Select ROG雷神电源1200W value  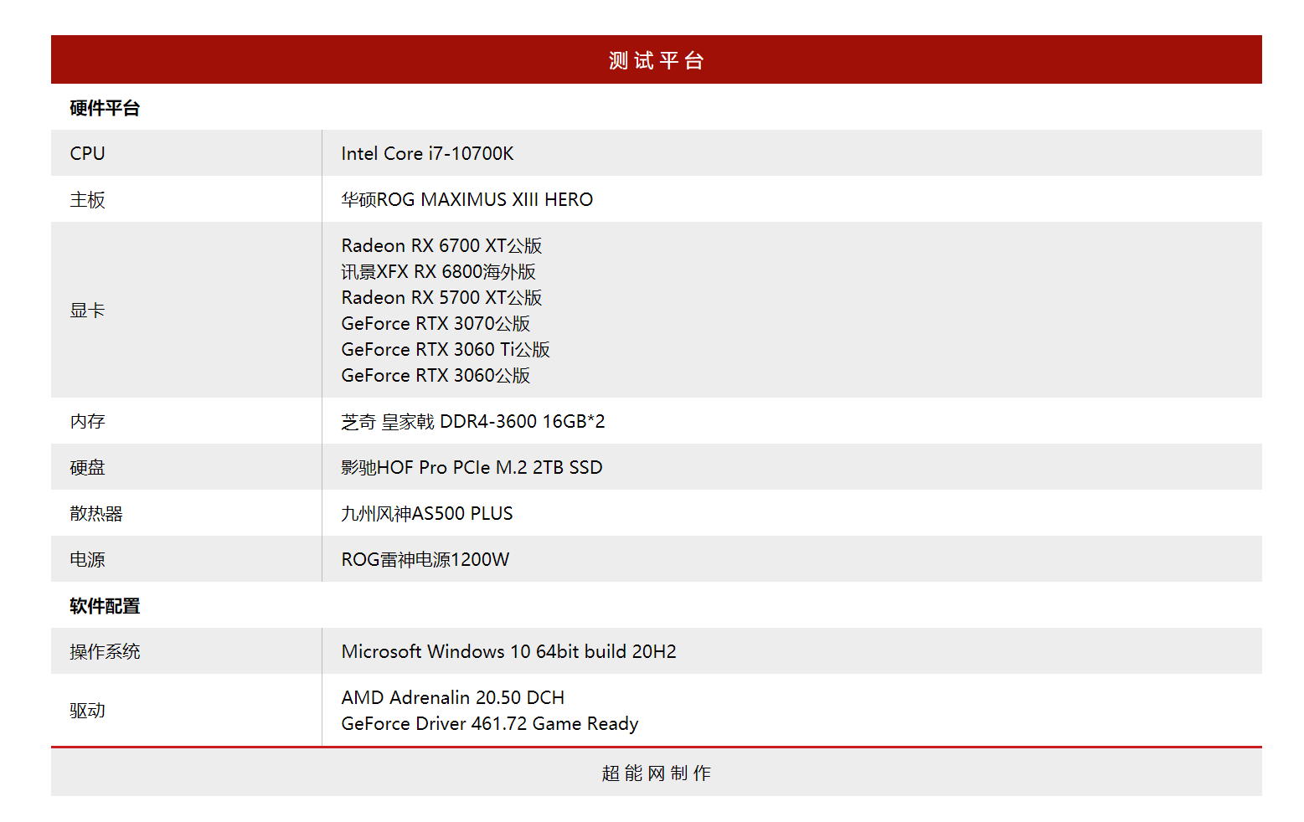(425, 559)
